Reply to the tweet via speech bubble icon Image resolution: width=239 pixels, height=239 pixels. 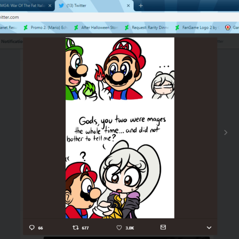coord(32,228)
